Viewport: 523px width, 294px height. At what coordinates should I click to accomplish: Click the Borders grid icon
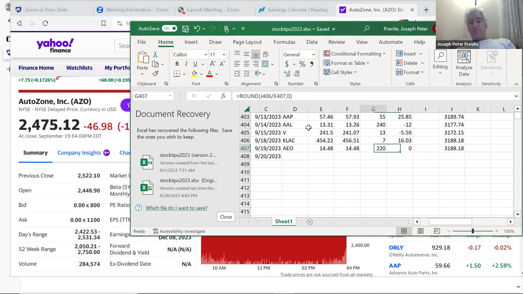[177, 74]
